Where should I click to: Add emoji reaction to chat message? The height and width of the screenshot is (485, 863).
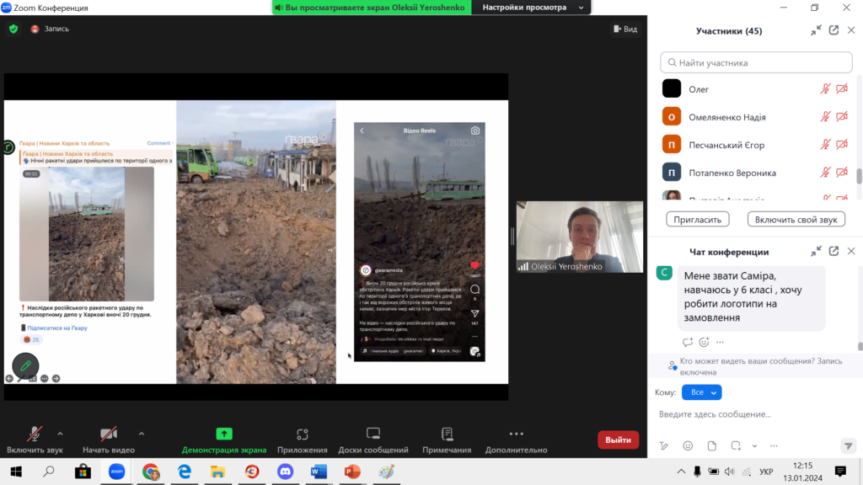(x=704, y=342)
